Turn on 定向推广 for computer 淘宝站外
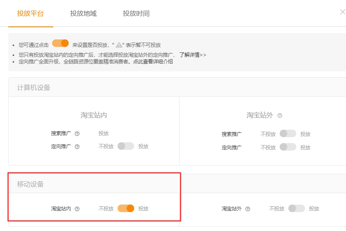This screenshot has height=231, width=346. coord(288,147)
